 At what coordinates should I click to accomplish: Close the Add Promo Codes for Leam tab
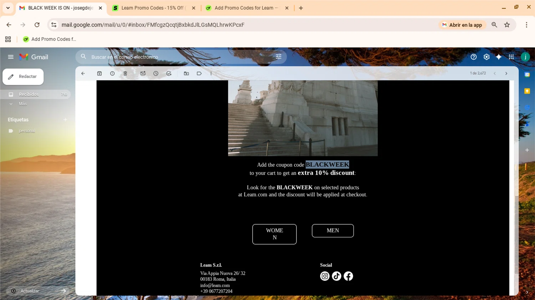coord(287,8)
